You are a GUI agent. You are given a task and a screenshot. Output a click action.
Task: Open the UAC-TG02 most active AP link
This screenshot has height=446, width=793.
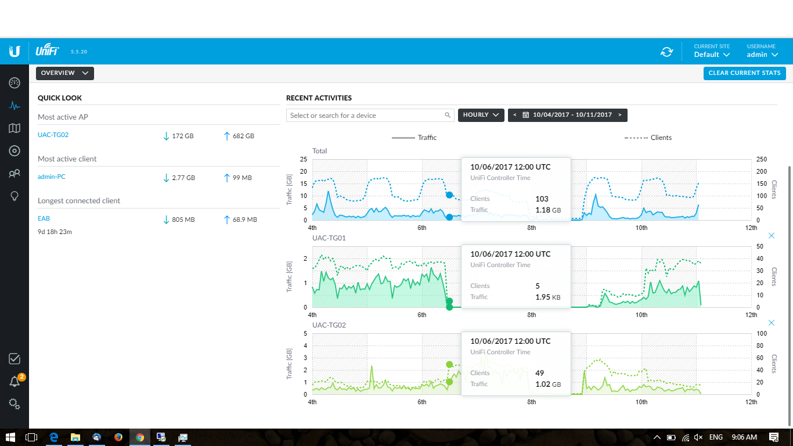[x=53, y=135]
